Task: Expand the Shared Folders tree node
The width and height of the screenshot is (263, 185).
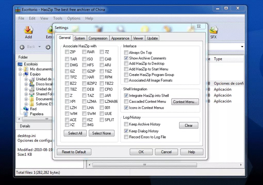Action: pyautogui.click(x=26, y=94)
